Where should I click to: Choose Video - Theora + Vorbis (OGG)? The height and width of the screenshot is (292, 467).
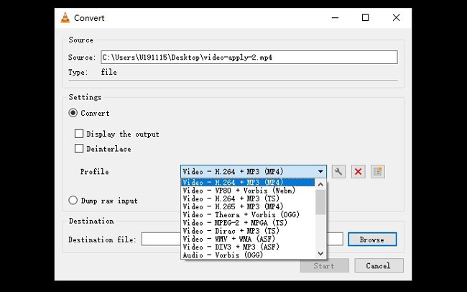tap(248, 214)
